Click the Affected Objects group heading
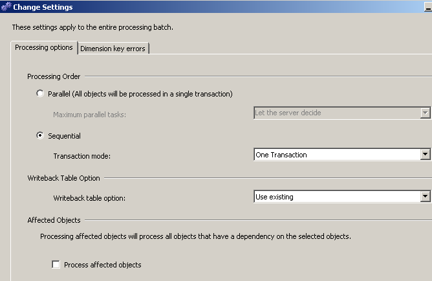The width and height of the screenshot is (432, 281). click(54, 220)
